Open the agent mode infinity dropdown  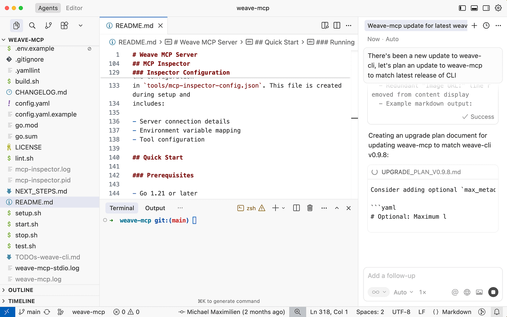point(379,292)
